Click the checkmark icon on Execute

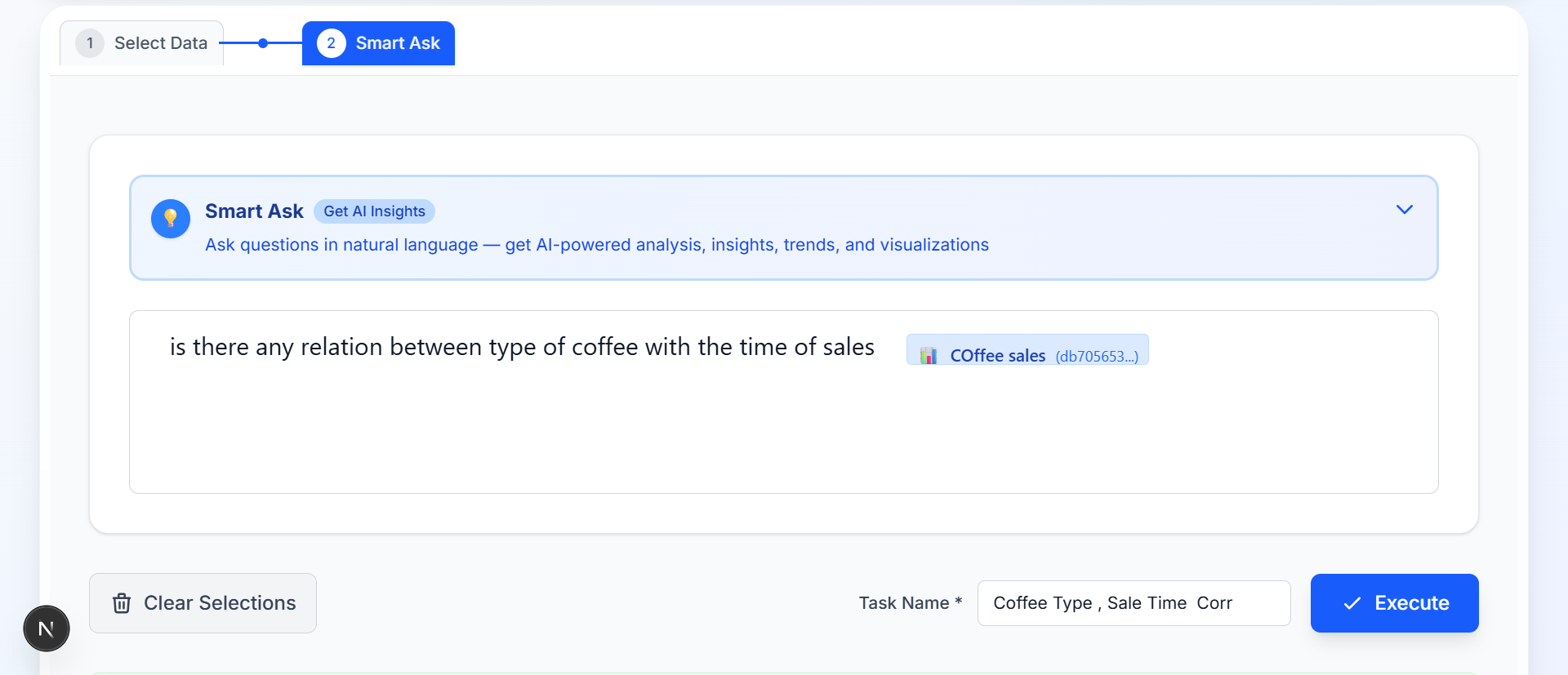pos(1352,603)
